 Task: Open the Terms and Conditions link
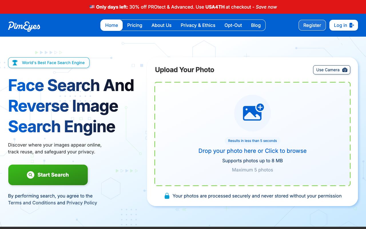[32, 203]
